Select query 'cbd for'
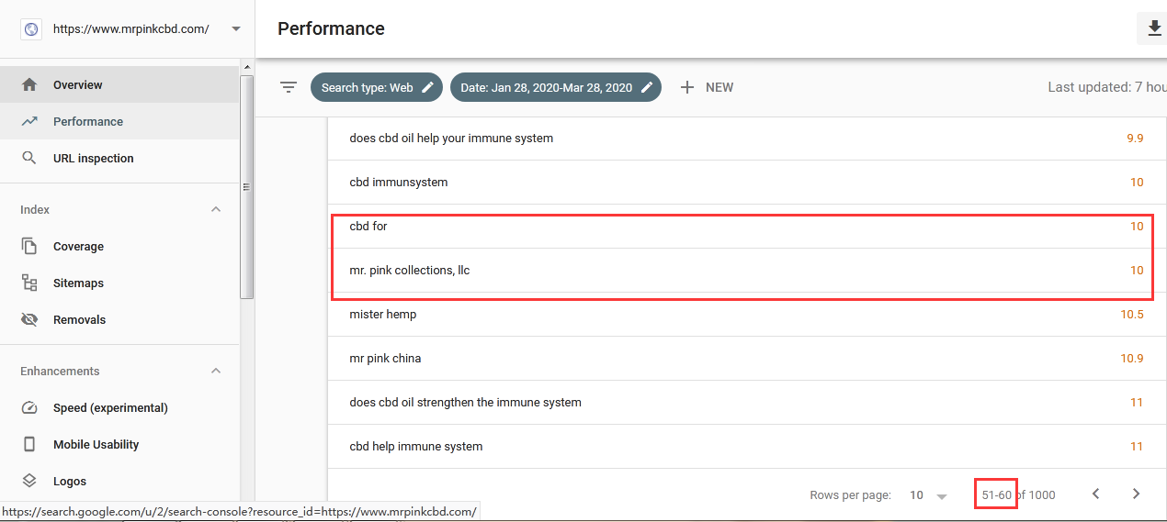 pos(368,227)
